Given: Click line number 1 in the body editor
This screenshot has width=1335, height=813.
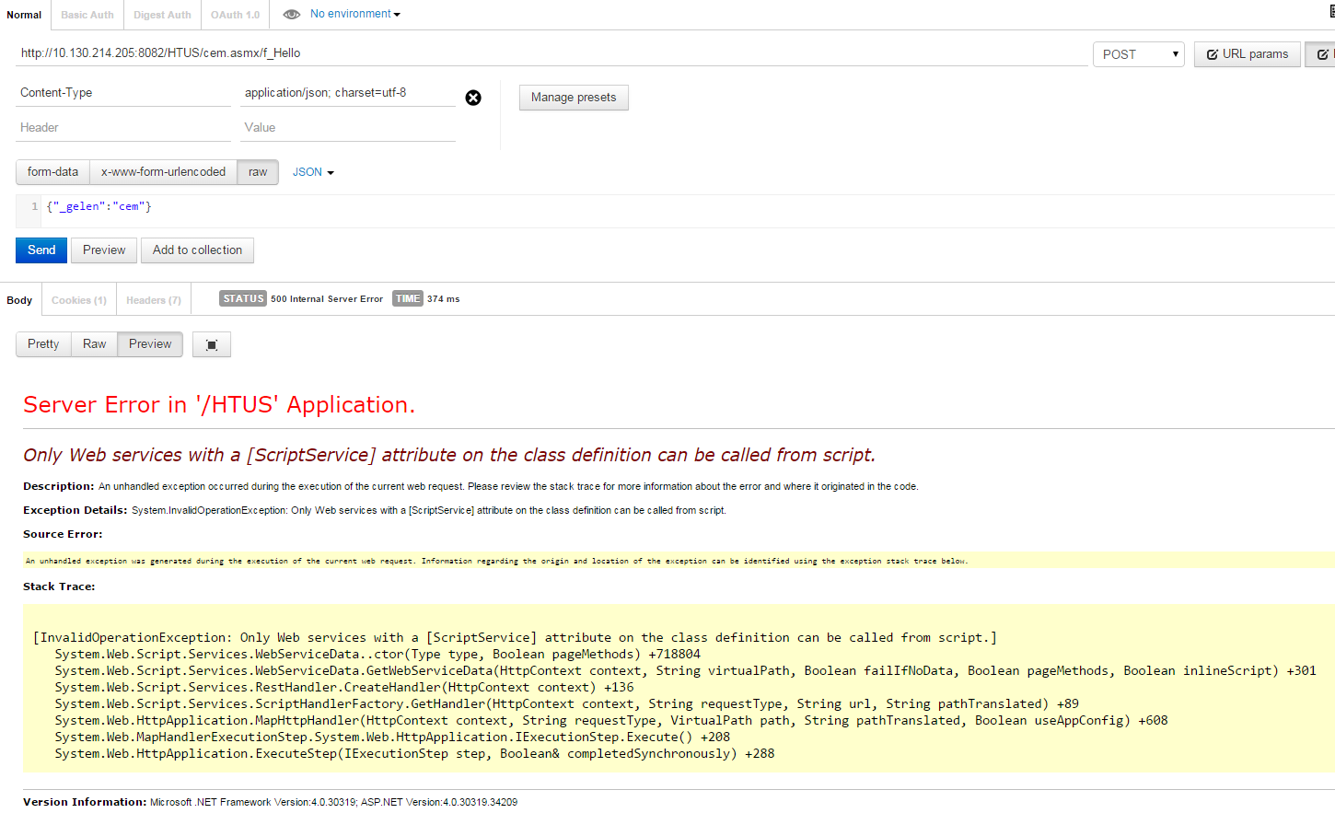Looking at the screenshot, I should pyautogui.click(x=35, y=207).
